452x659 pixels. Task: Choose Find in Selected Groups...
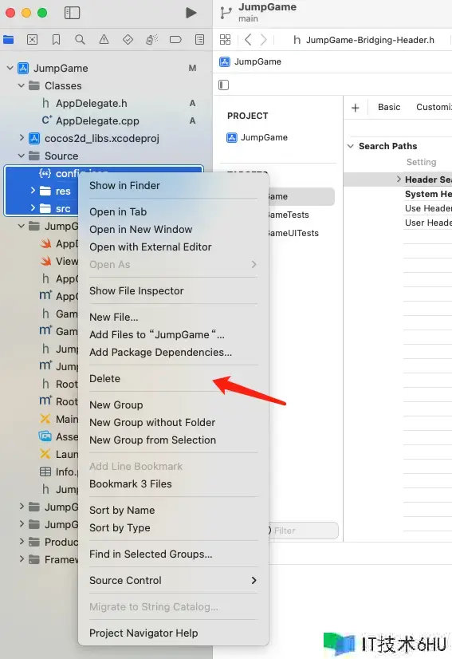pos(151,554)
